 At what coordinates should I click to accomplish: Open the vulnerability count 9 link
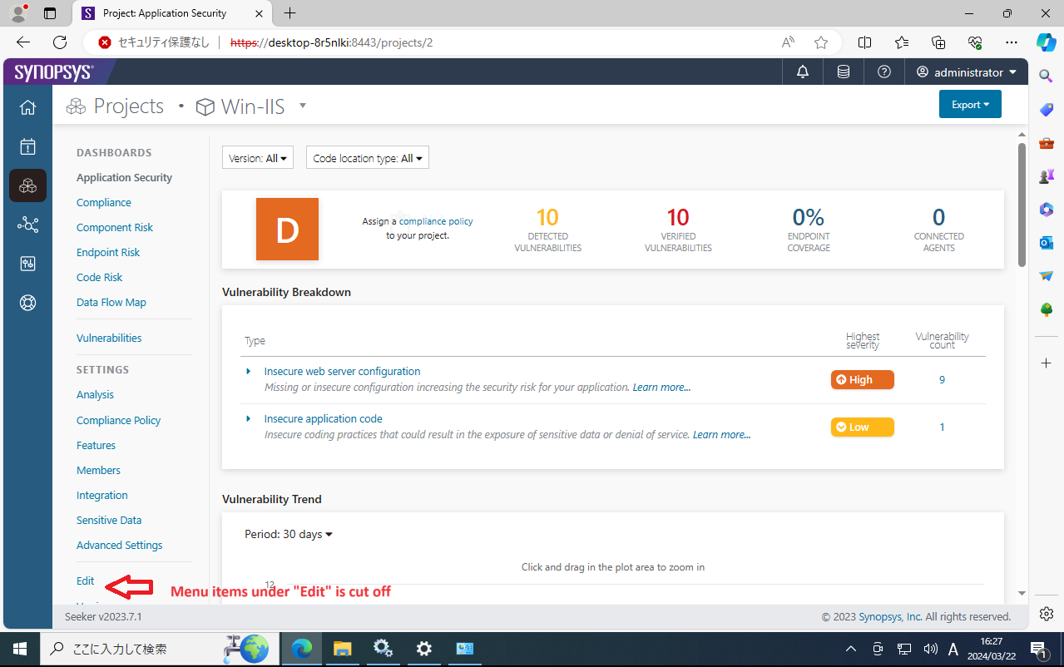(x=942, y=379)
